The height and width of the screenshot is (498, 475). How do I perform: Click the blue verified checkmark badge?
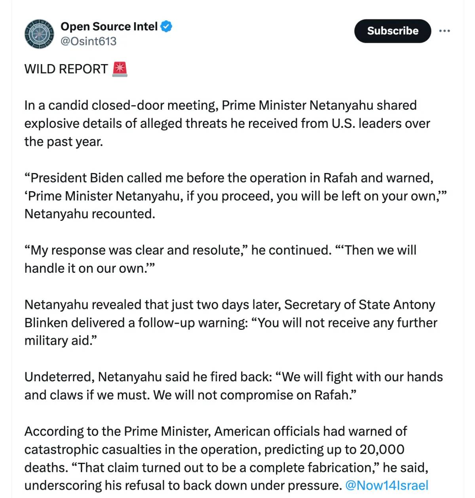(x=167, y=27)
